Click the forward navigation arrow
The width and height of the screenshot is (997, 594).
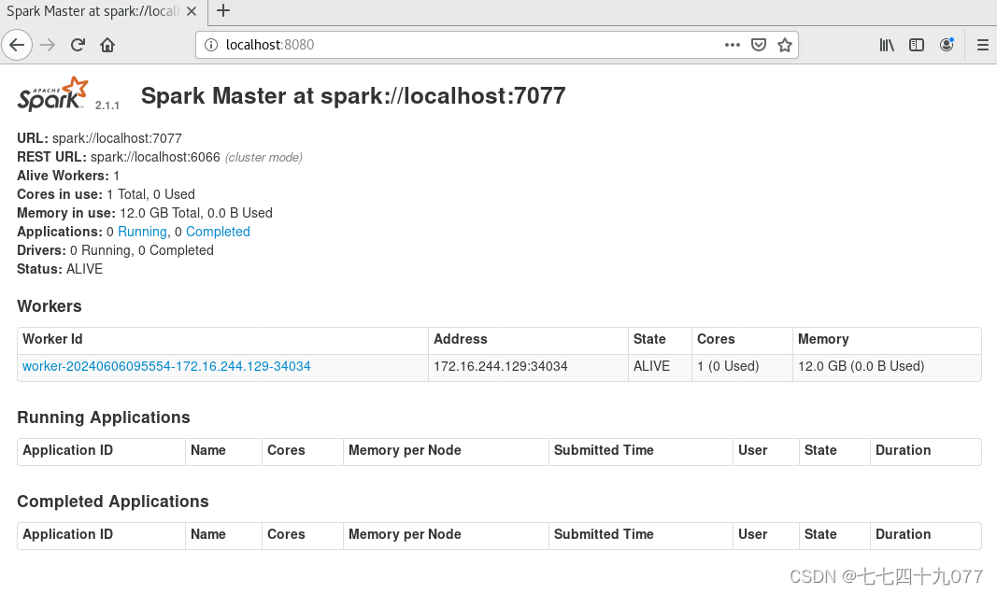[47, 44]
